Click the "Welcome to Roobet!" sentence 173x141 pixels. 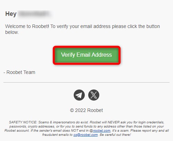(27, 26)
